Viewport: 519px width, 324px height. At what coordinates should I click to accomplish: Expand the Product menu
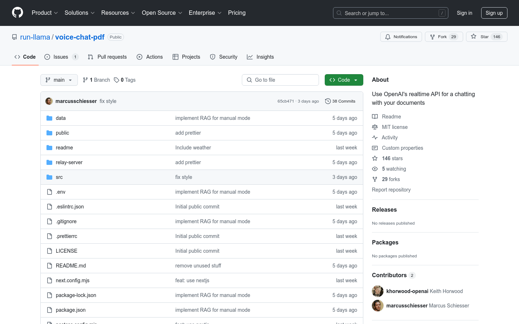45,13
